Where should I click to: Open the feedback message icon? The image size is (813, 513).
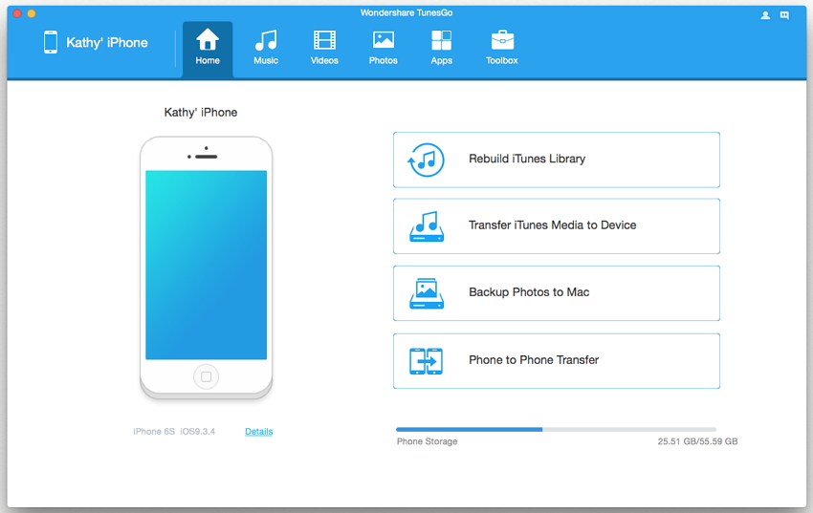[785, 15]
